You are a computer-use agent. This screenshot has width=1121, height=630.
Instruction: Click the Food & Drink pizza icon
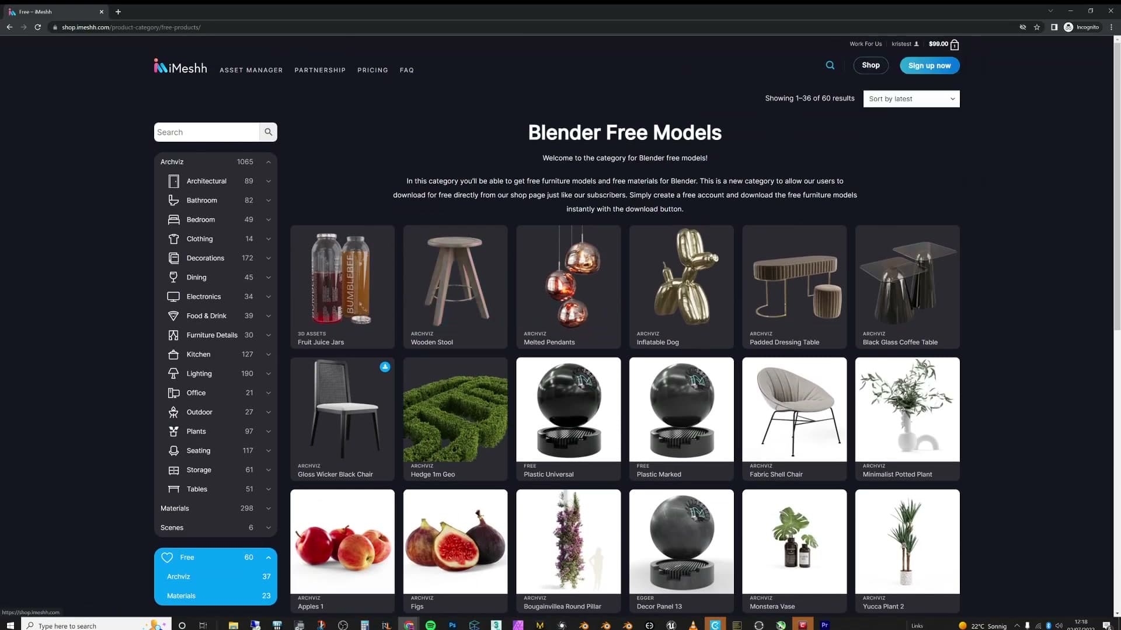[x=173, y=316]
